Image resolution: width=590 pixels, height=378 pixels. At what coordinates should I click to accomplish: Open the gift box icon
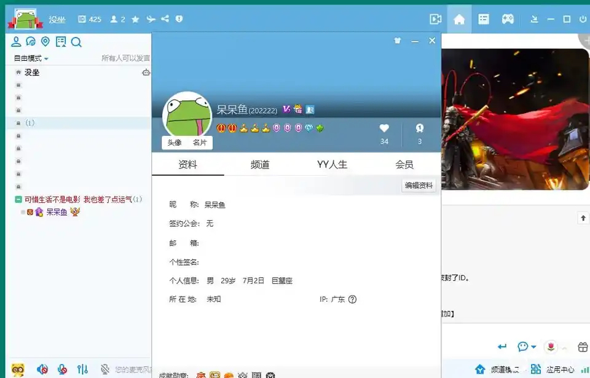point(583,347)
